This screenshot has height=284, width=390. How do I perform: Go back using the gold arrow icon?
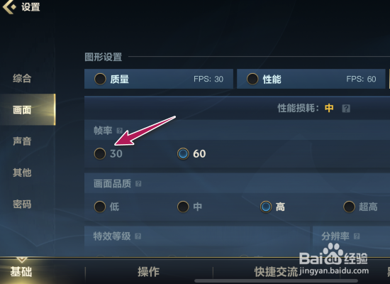(x=9, y=6)
